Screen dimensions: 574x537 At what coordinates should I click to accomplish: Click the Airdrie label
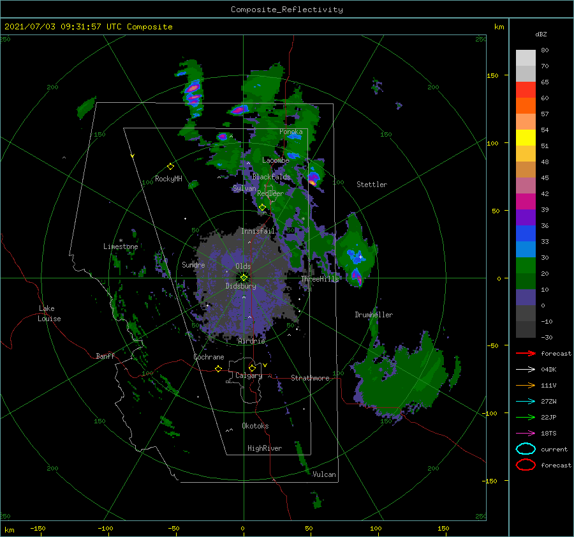[251, 341]
